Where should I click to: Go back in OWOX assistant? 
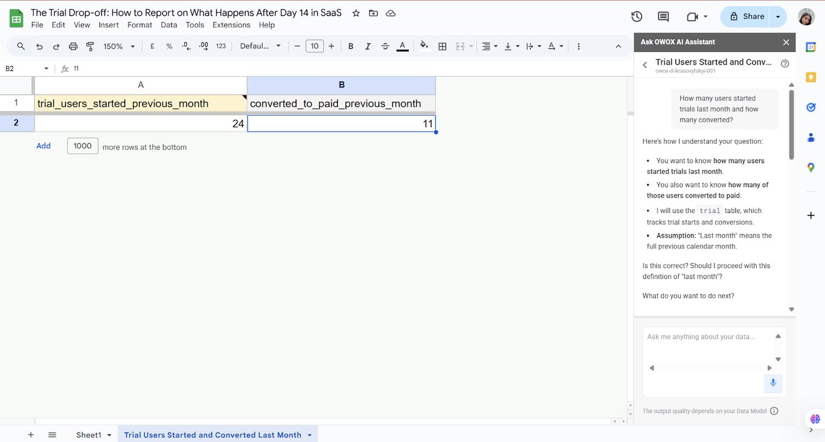(x=644, y=65)
